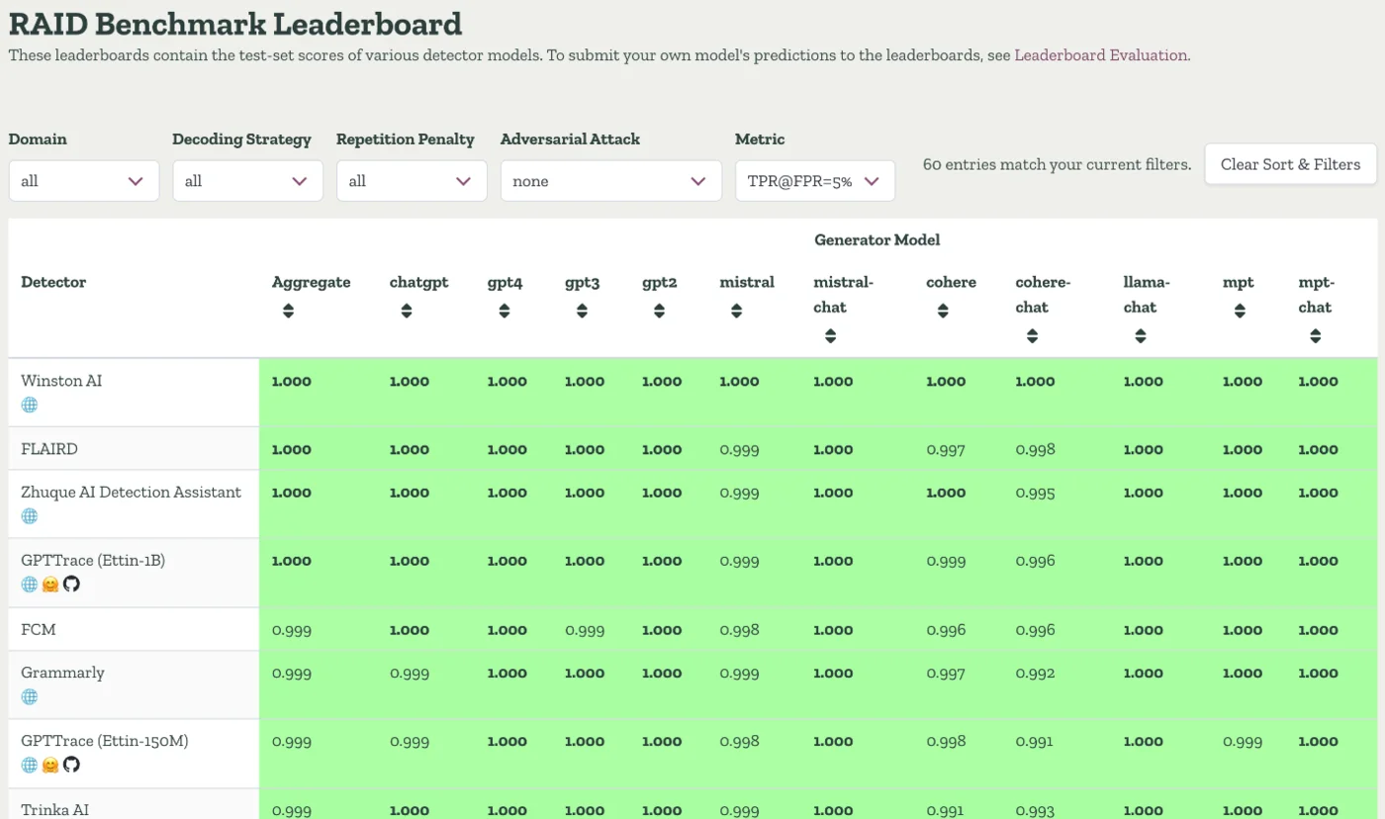Viewport: 1385px width, 819px height.
Task: Open the Leaderboard Evaluation link
Action: [x=1100, y=55]
